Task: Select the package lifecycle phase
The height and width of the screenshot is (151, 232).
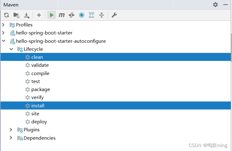Action: coord(41,89)
